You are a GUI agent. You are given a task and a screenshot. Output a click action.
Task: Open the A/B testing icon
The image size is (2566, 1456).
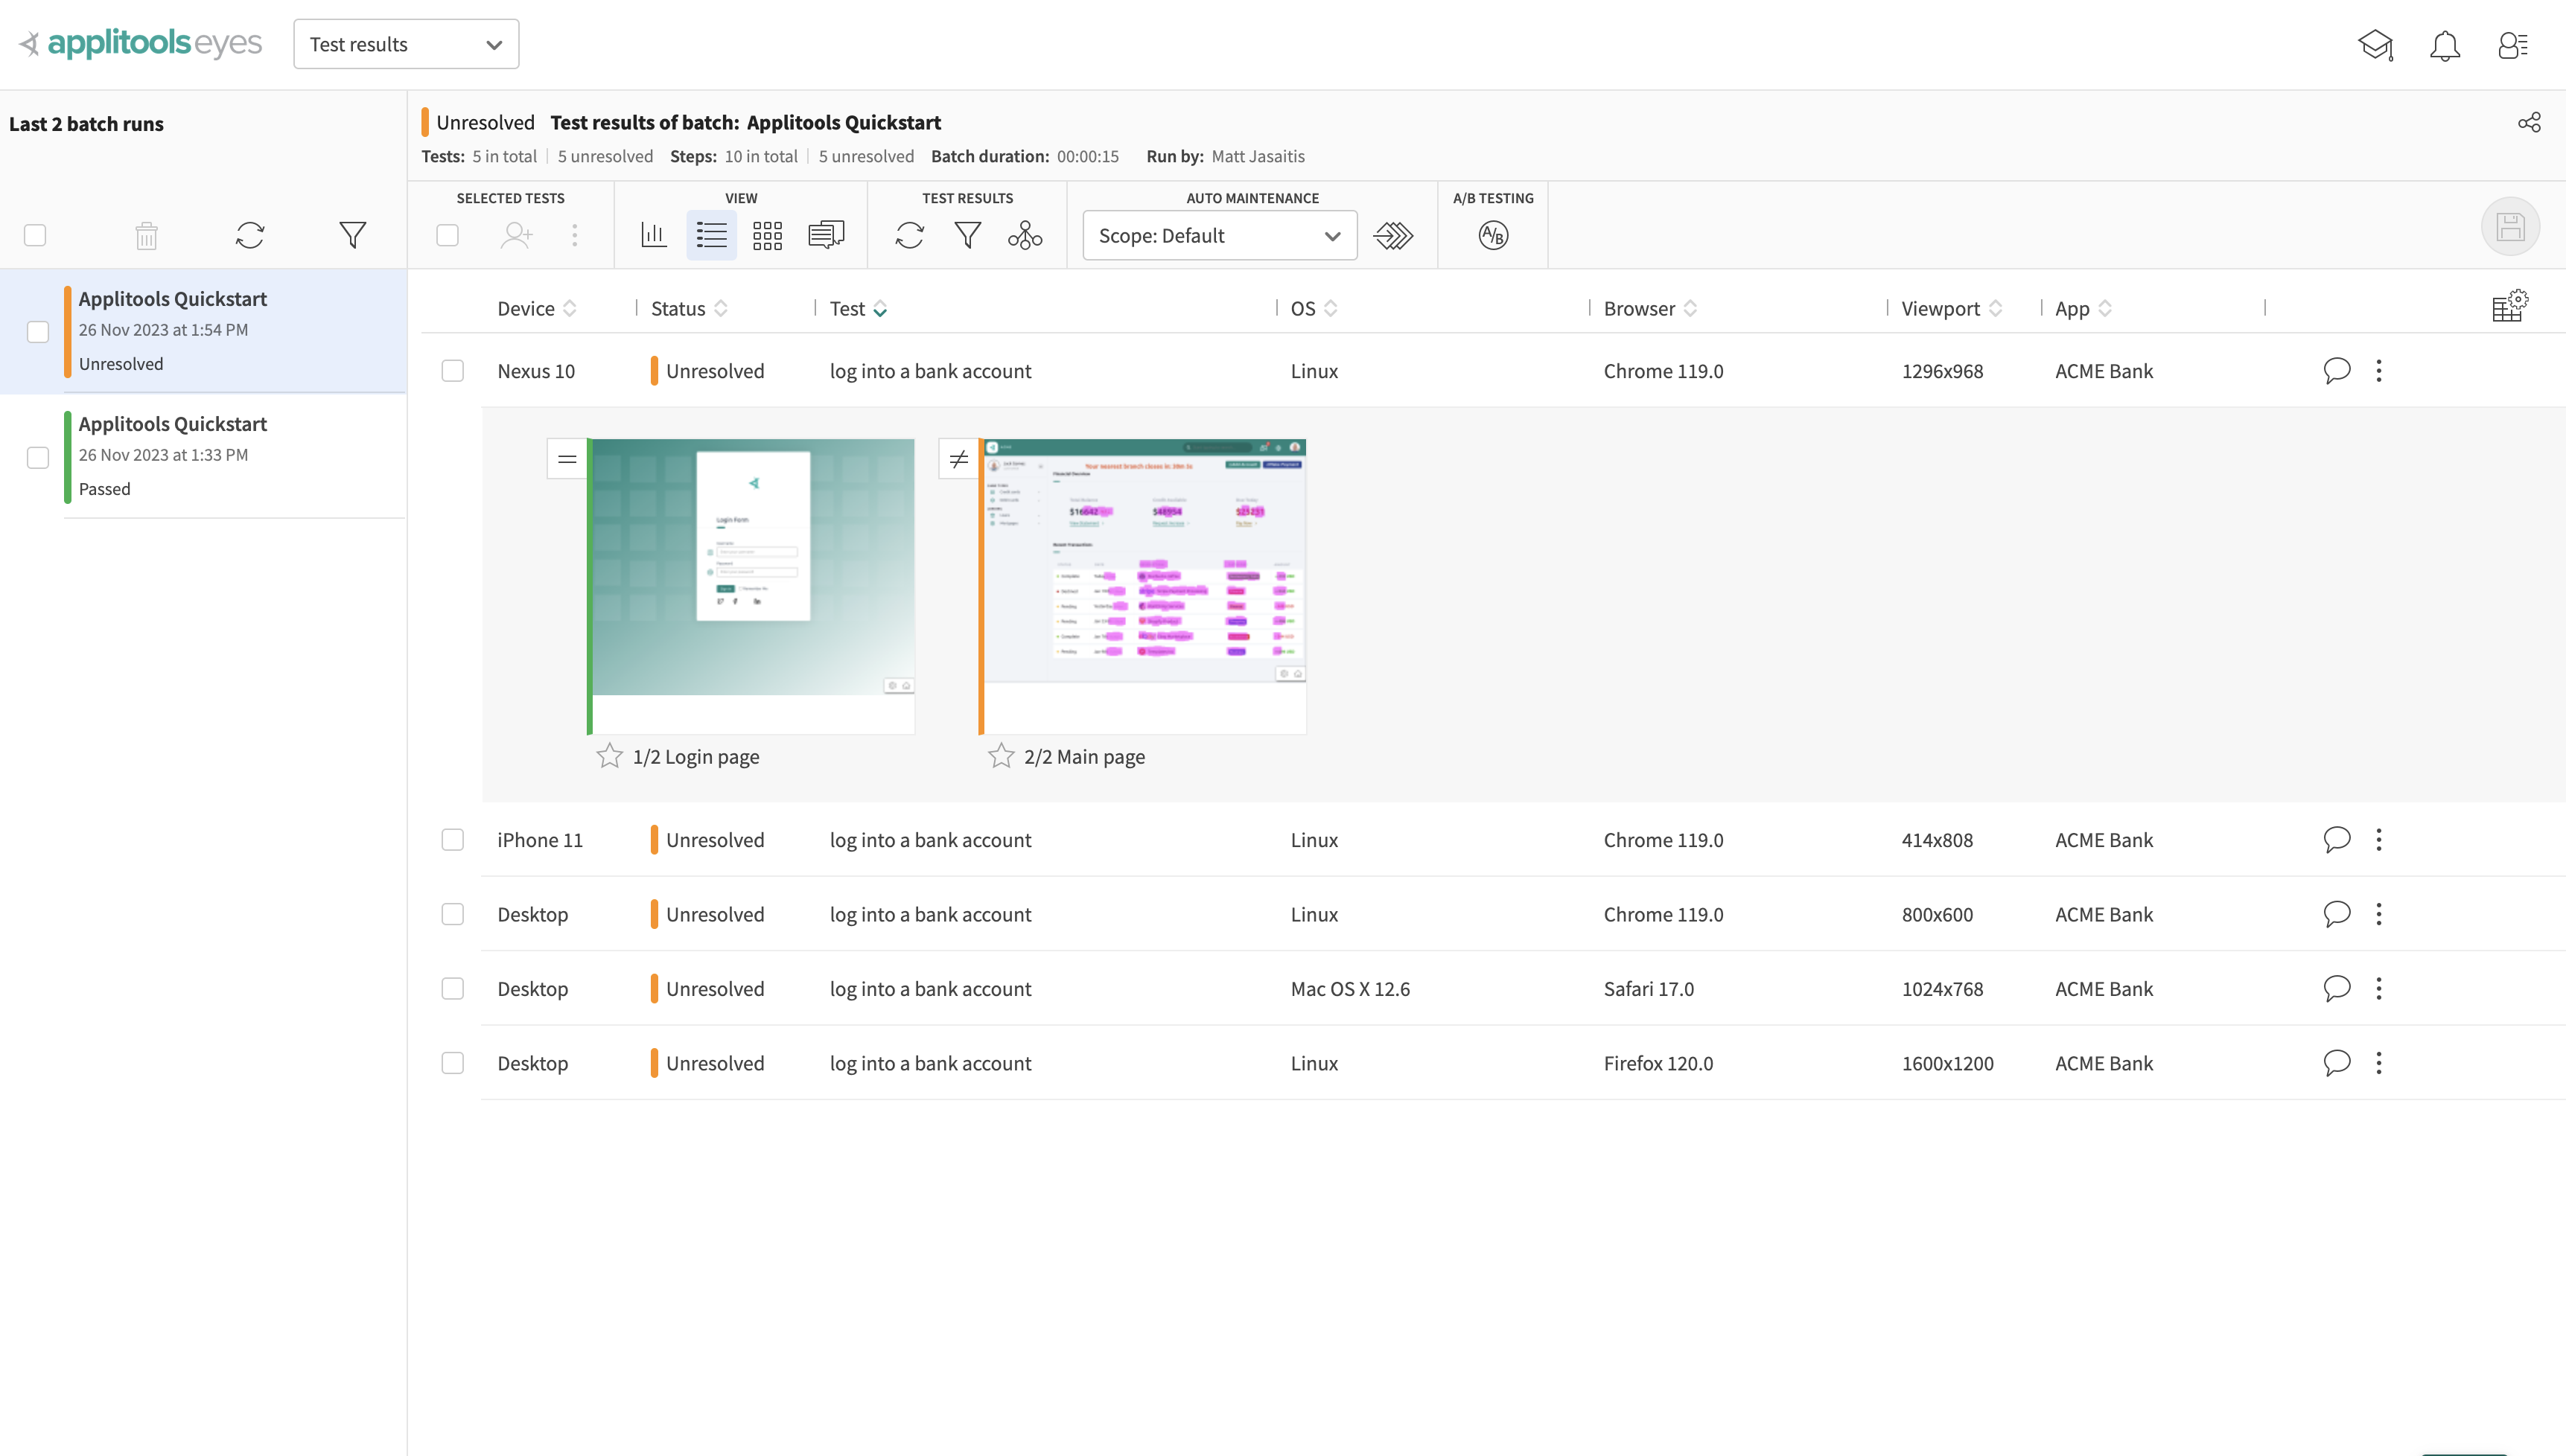tap(1492, 236)
